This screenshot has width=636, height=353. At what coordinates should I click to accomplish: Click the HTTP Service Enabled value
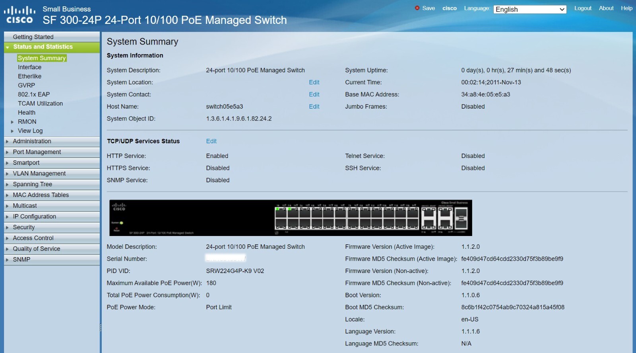click(x=217, y=156)
